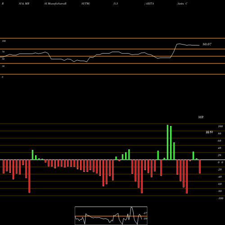Click the 60 label on the MR axis
The image size is (225, 225).
point(220,141)
